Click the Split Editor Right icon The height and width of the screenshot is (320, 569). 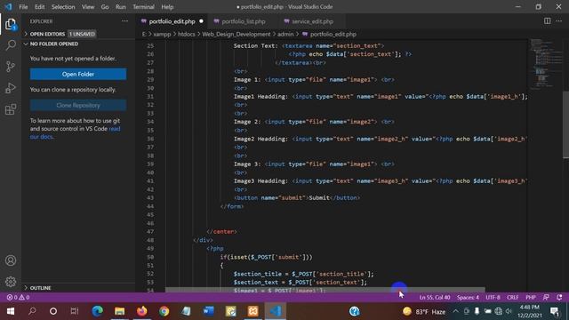tap(547, 21)
